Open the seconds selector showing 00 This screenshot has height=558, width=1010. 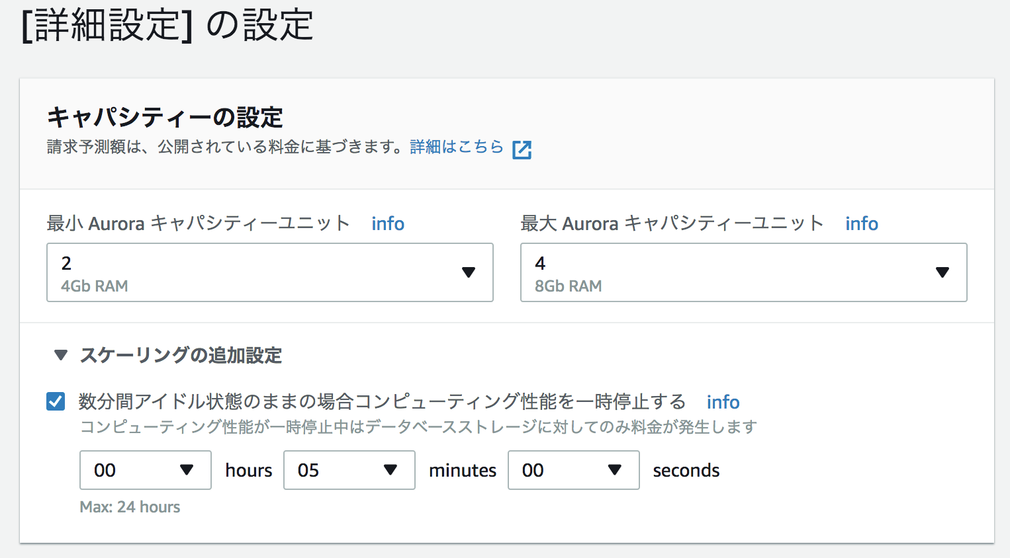click(573, 470)
